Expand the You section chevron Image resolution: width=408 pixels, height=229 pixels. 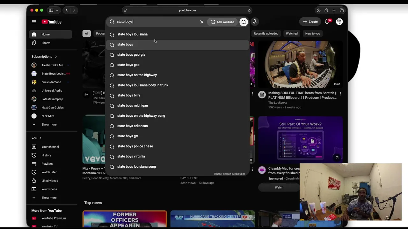click(40, 138)
